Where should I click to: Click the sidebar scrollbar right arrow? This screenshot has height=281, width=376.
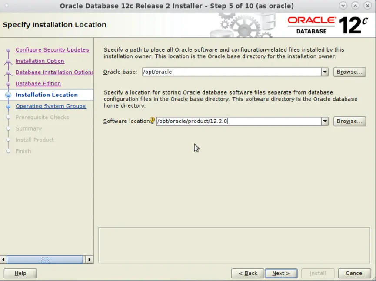coord(90,259)
